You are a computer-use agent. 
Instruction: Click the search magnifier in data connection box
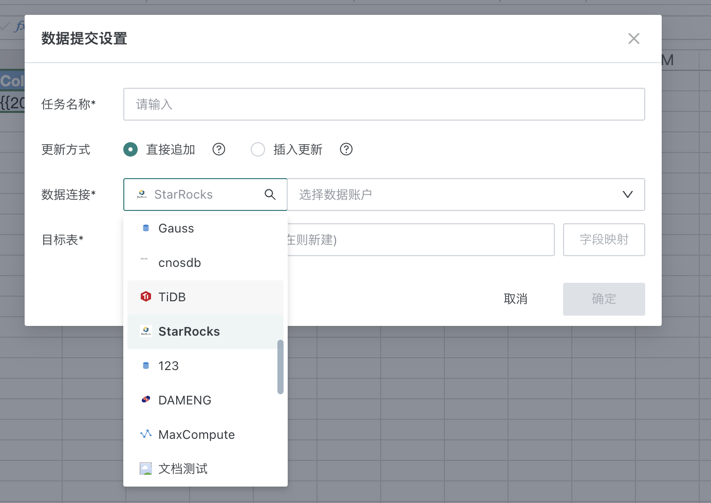coord(270,195)
